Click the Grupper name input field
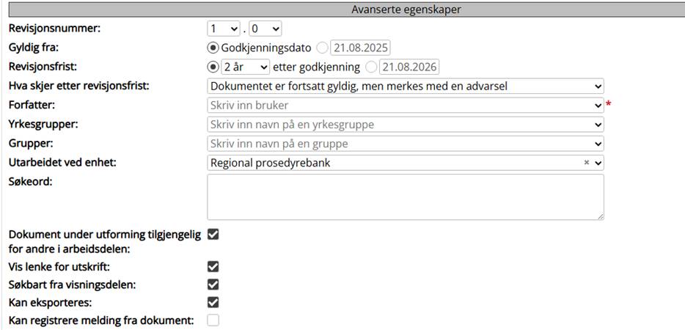Viewport: 685px width, 330px height. click(x=400, y=144)
